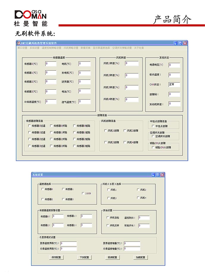Viewport: 205px width, 278px height.
Task: Tick the 传感器3过温 checkbox
Action: pyautogui.click(x=29, y=146)
